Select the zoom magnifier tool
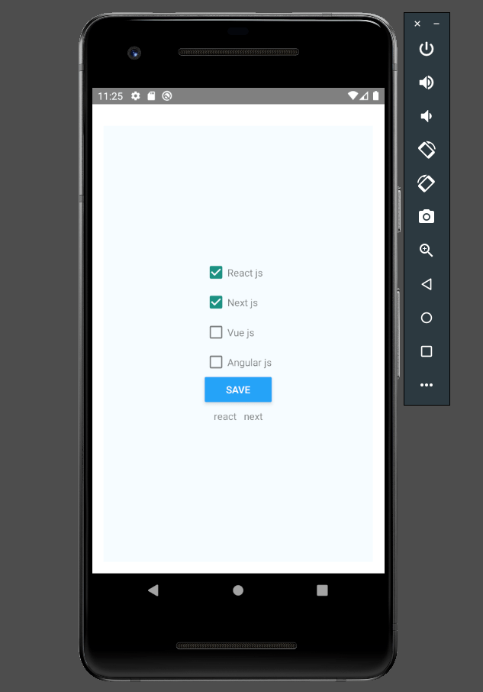Viewport: 483px width, 692px height. click(426, 251)
